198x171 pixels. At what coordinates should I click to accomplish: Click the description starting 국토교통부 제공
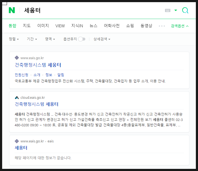[x=90, y=81]
